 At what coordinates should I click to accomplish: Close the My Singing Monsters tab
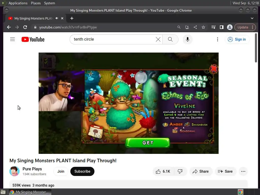62,18
